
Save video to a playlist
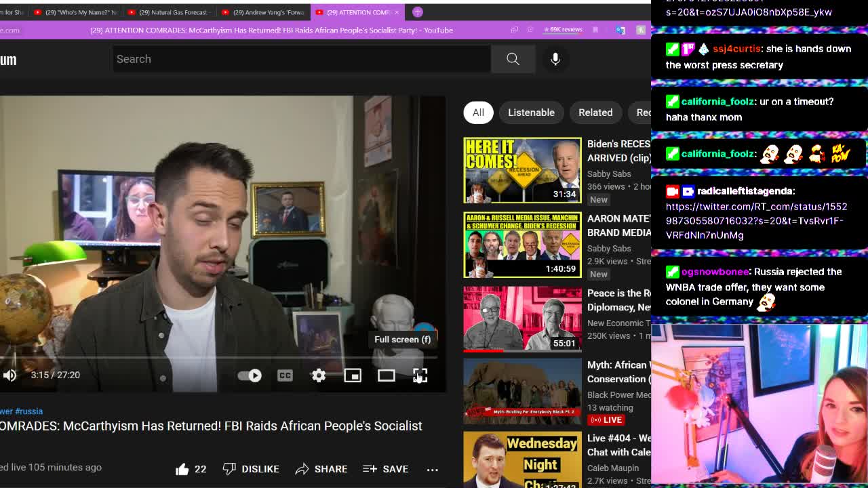[385, 469]
